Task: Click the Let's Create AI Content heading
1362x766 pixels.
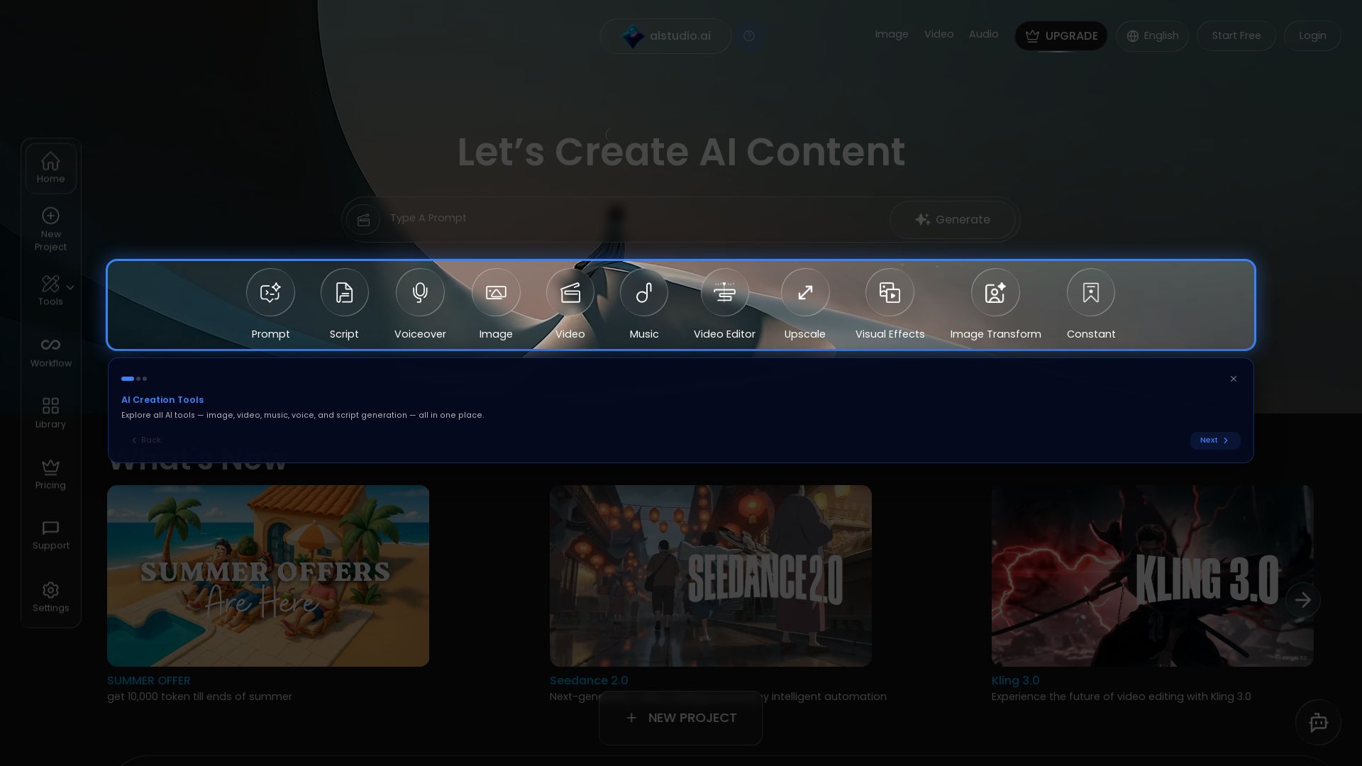Action: [x=681, y=152]
